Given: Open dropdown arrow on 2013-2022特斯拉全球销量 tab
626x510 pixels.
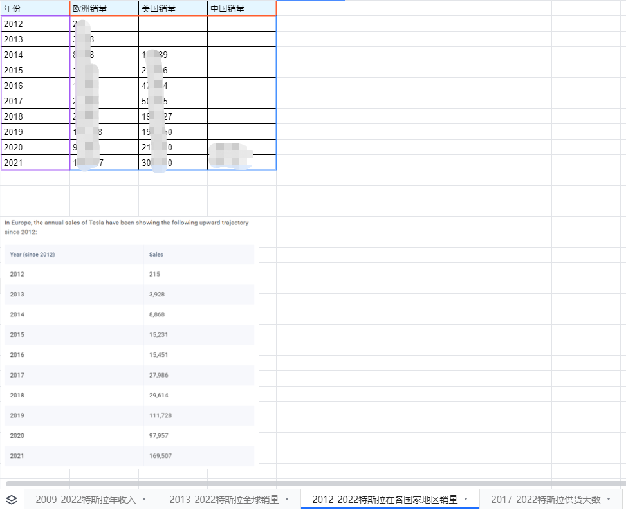Looking at the screenshot, I should pos(287,499).
